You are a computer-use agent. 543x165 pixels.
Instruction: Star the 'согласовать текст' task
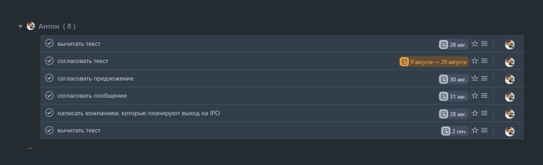coord(475,61)
